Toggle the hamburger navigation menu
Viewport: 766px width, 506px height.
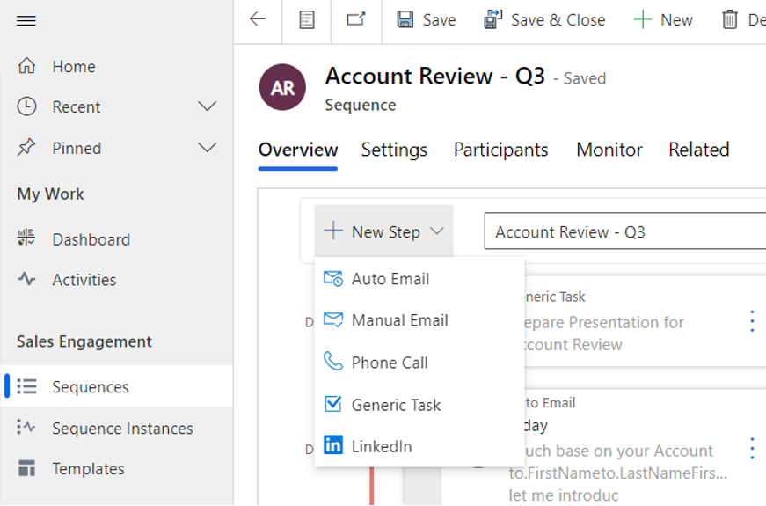(26, 20)
